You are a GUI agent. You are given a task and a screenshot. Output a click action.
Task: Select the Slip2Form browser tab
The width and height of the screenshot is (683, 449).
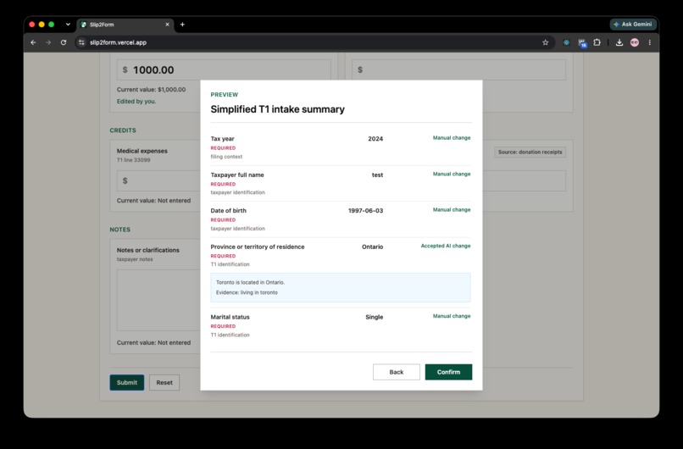[x=125, y=25]
